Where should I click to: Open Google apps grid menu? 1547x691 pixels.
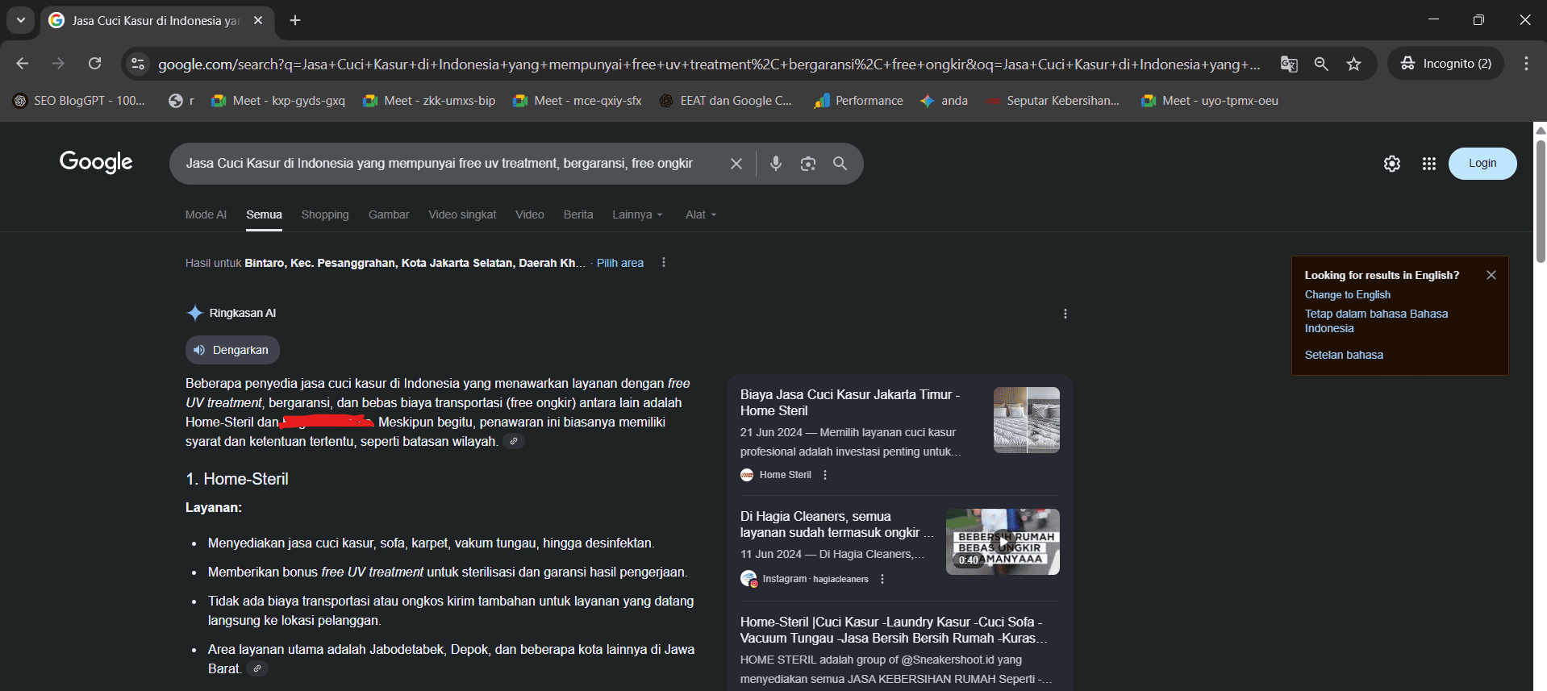pyautogui.click(x=1428, y=164)
